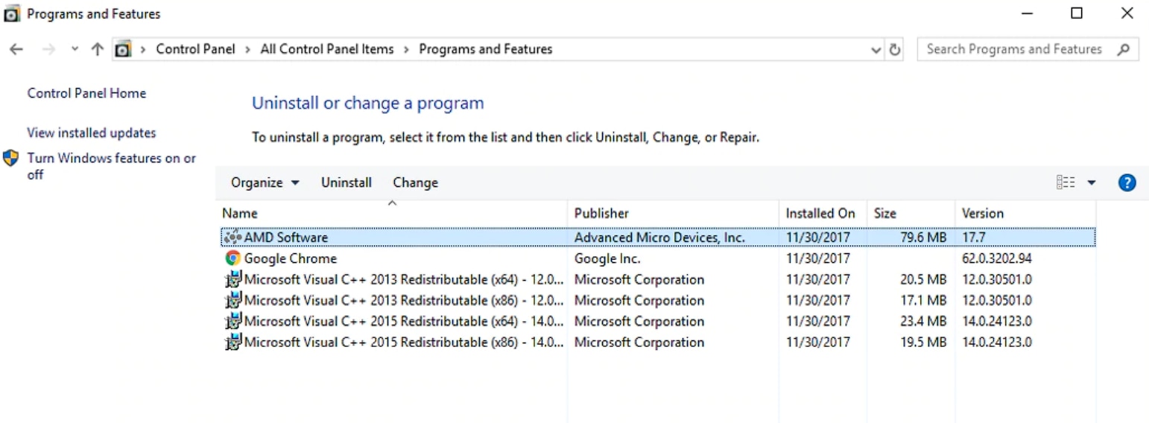Sort by the Size column header
The width and height of the screenshot is (1149, 423).
(911, 213)
